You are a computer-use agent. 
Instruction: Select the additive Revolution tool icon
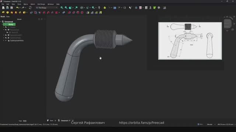(7, 12)
